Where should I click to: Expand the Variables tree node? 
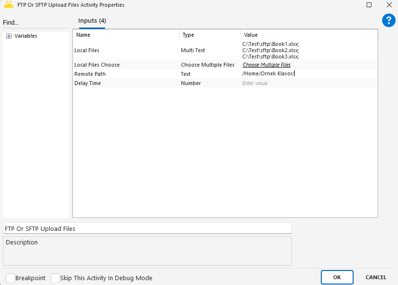[9, 36]
